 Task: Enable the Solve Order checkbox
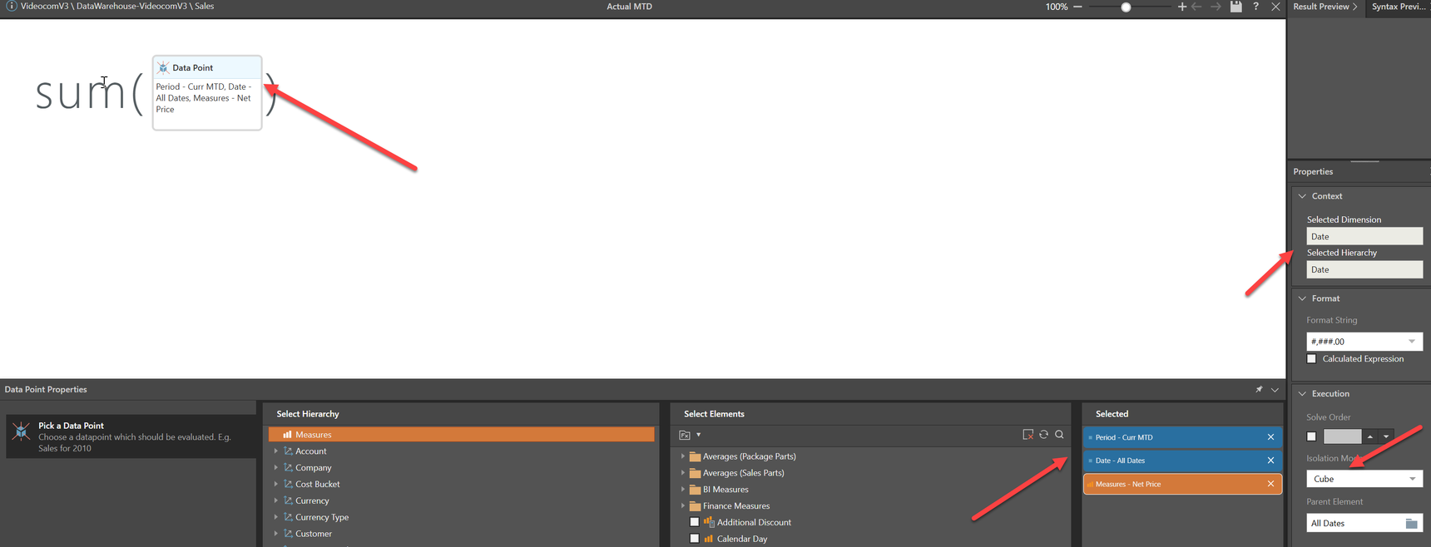(x=1312, y=436)
